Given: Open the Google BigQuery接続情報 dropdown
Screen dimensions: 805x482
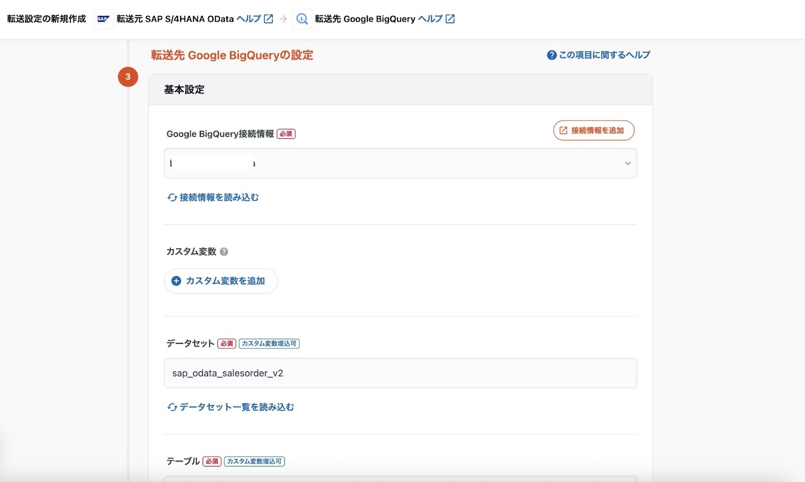Looking at the screenshot, I should (400, 163).
